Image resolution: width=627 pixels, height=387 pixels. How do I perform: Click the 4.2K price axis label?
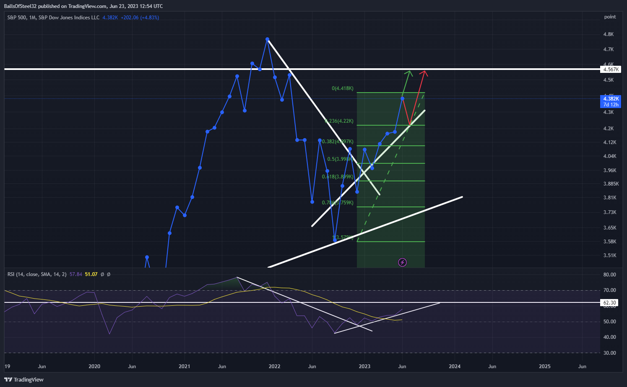tap(609, 129)
